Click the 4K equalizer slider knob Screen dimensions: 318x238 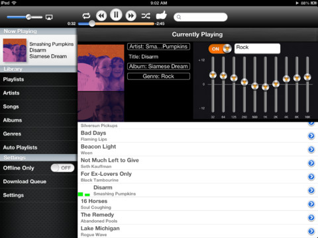coord(286,79)
